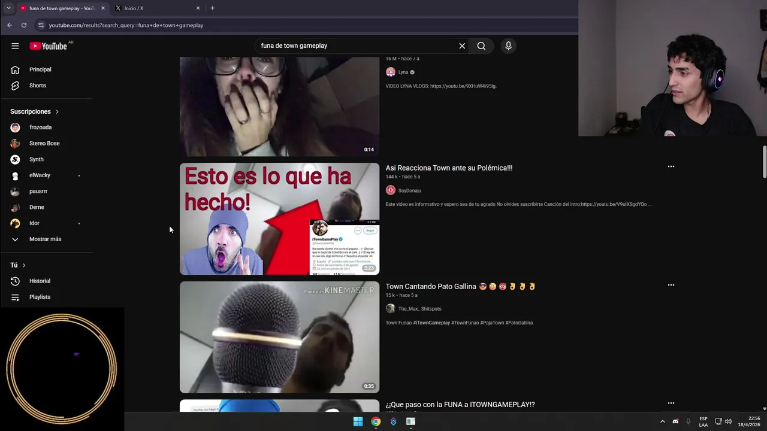The height and width of the screenshot is (431, 767).
Task: Open options for Asi Reacciona Town video
Action: (671, 166)
